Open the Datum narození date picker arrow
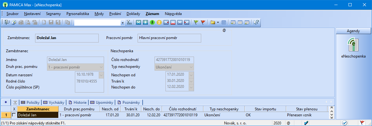The width and height of the screenshot is (372, 126). (x=101, y=75)
